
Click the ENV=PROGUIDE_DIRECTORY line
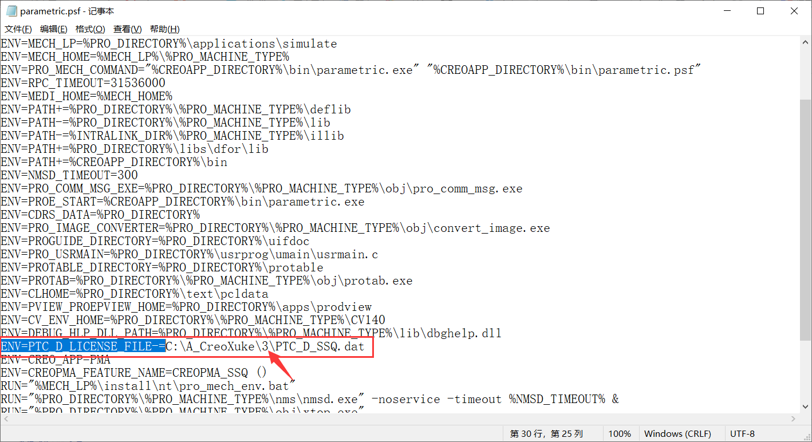point(155,241)
